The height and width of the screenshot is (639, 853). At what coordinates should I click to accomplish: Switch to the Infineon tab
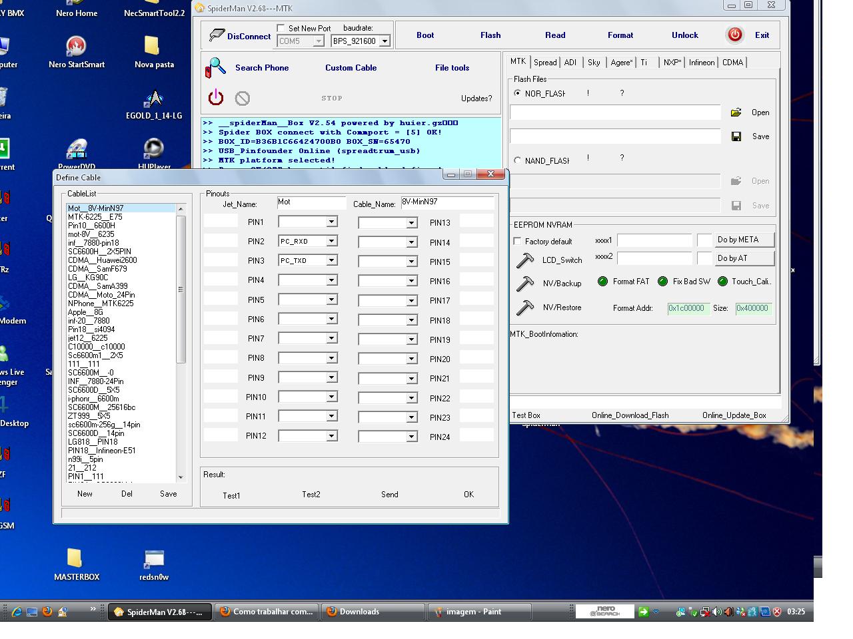[x=701, y=63]
